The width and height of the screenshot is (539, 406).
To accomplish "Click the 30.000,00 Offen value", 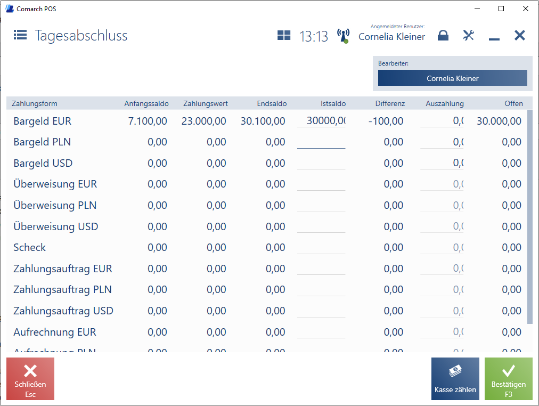I will tap(499, 121).
